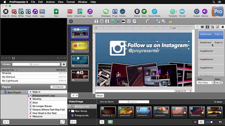Create a New presentation with the plus icon

tap(56, 12)
